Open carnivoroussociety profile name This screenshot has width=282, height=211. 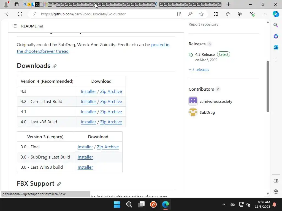click(x=216, y=101)
